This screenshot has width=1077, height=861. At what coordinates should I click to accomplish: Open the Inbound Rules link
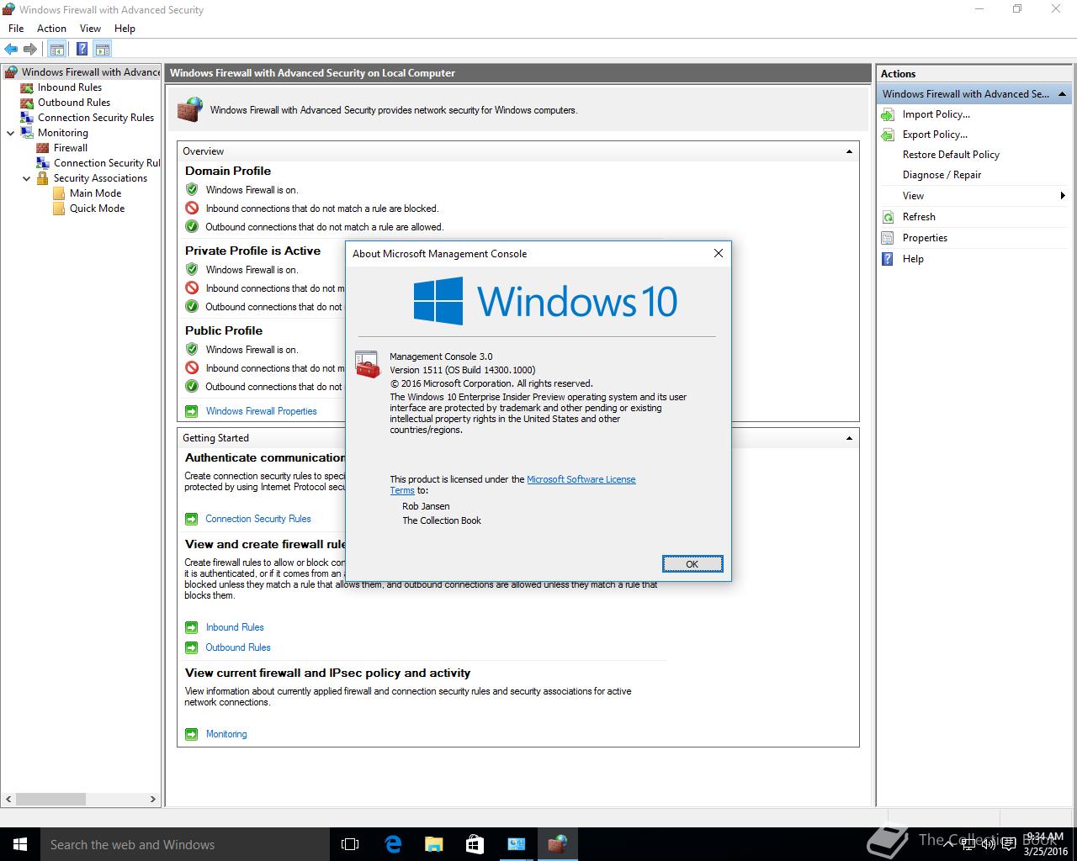pos(235,627)
